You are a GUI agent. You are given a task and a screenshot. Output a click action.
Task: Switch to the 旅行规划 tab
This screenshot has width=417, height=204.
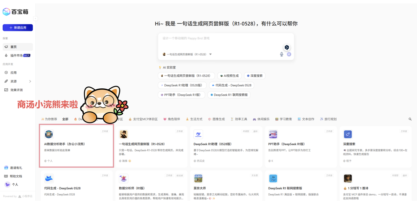click(328, 119)
